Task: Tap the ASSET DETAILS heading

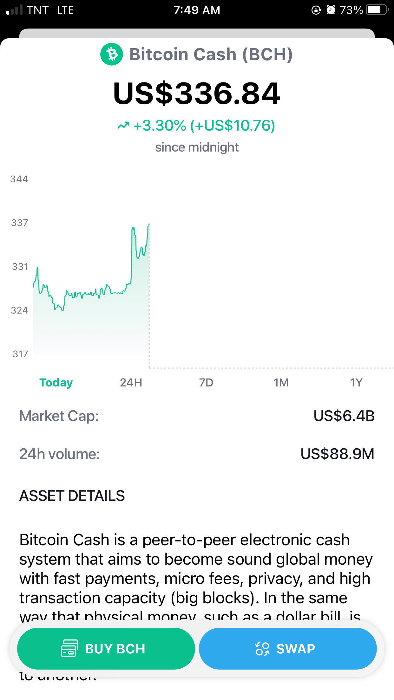Action: [72, 496]
